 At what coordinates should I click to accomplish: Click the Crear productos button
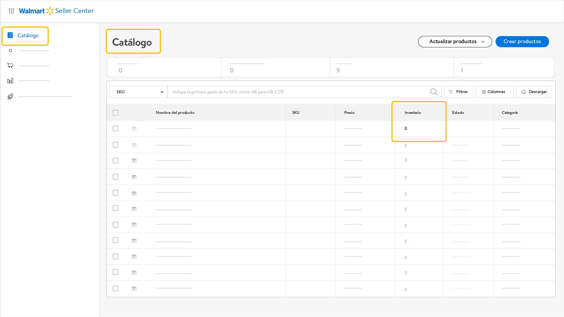(522, 42)
